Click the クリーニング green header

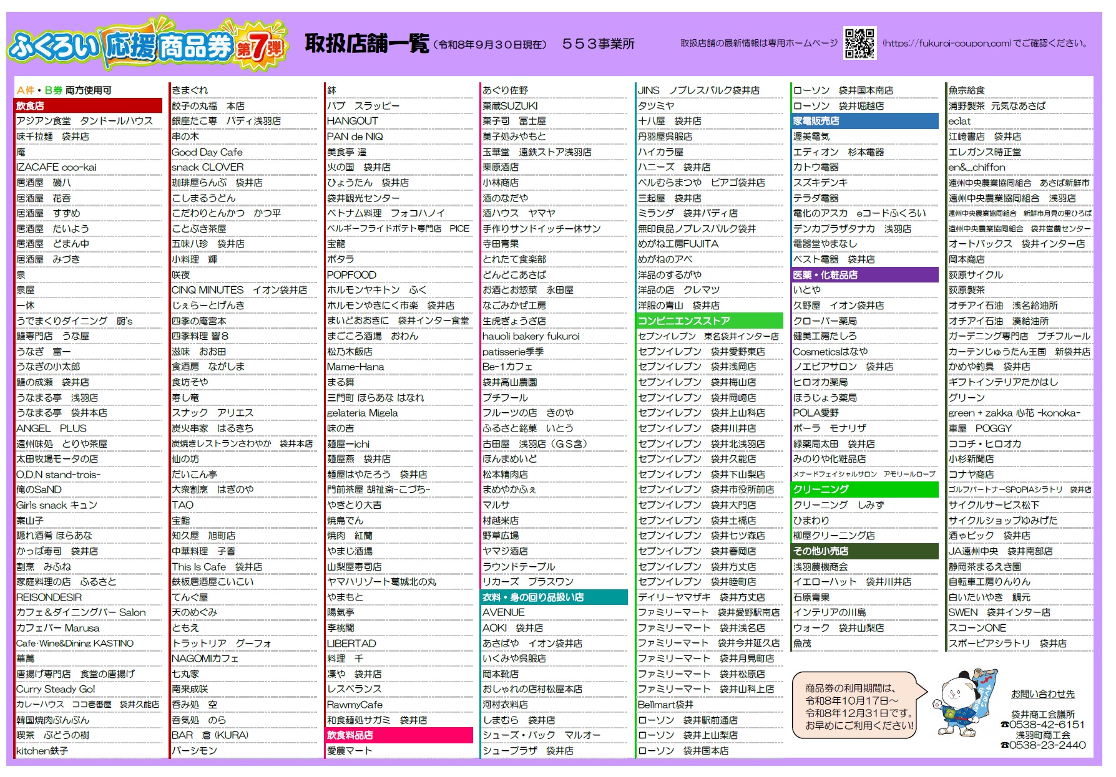[x=865, y=490]
